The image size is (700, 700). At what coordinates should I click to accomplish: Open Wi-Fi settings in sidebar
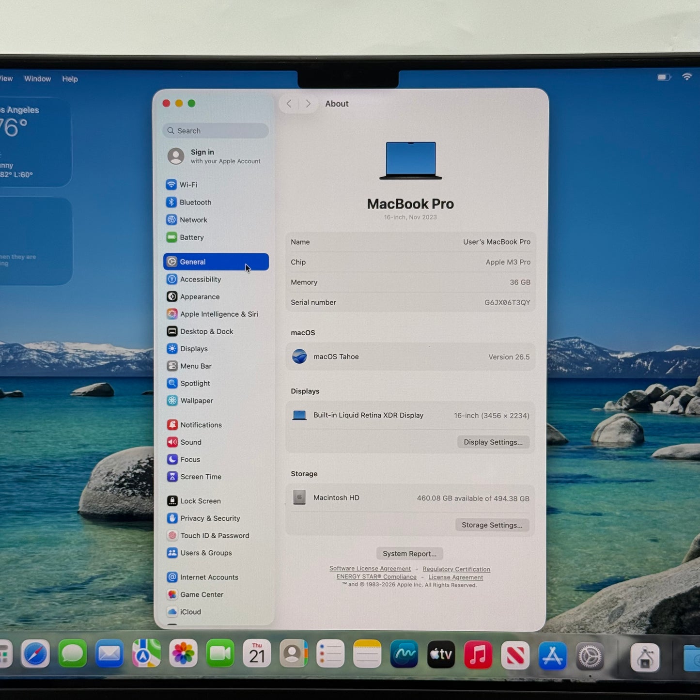tap(216, 185)
